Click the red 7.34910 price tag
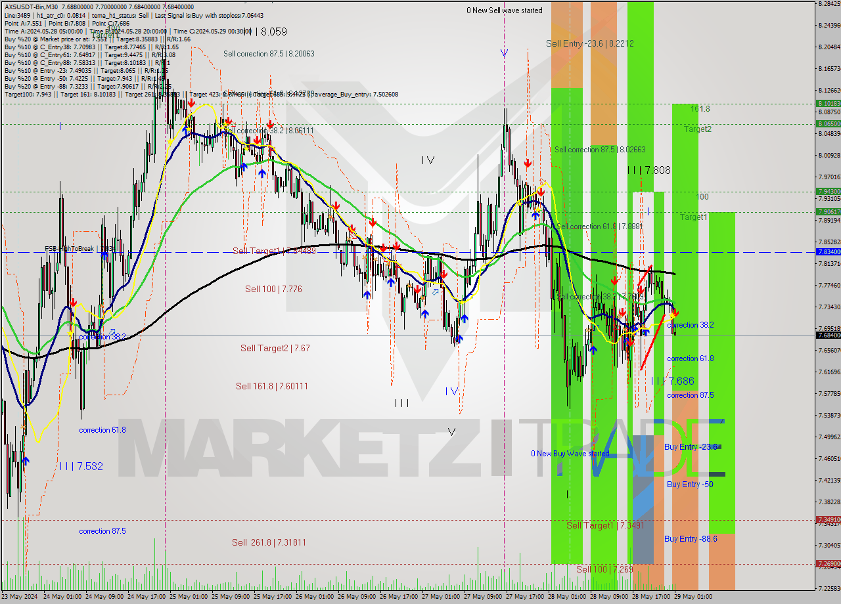 click(829, 519)
